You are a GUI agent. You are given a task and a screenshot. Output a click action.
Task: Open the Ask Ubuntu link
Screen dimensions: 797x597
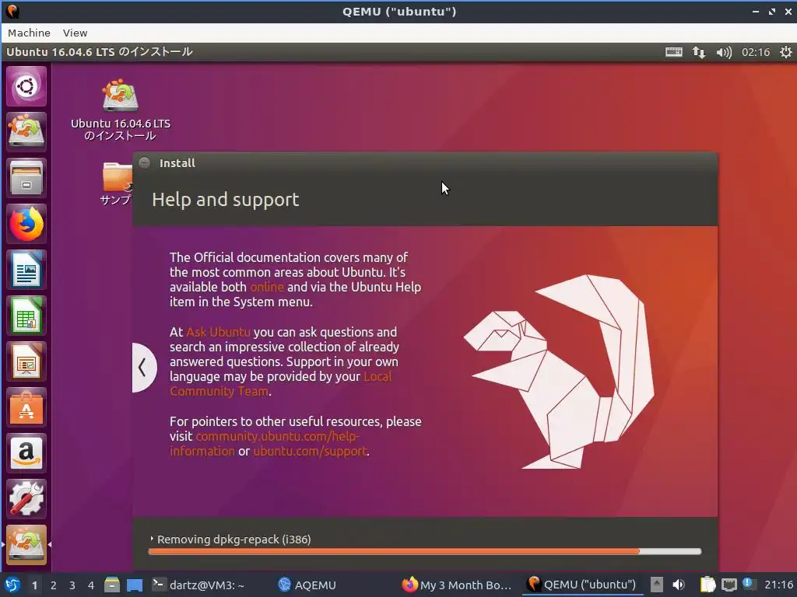point(218,332)
